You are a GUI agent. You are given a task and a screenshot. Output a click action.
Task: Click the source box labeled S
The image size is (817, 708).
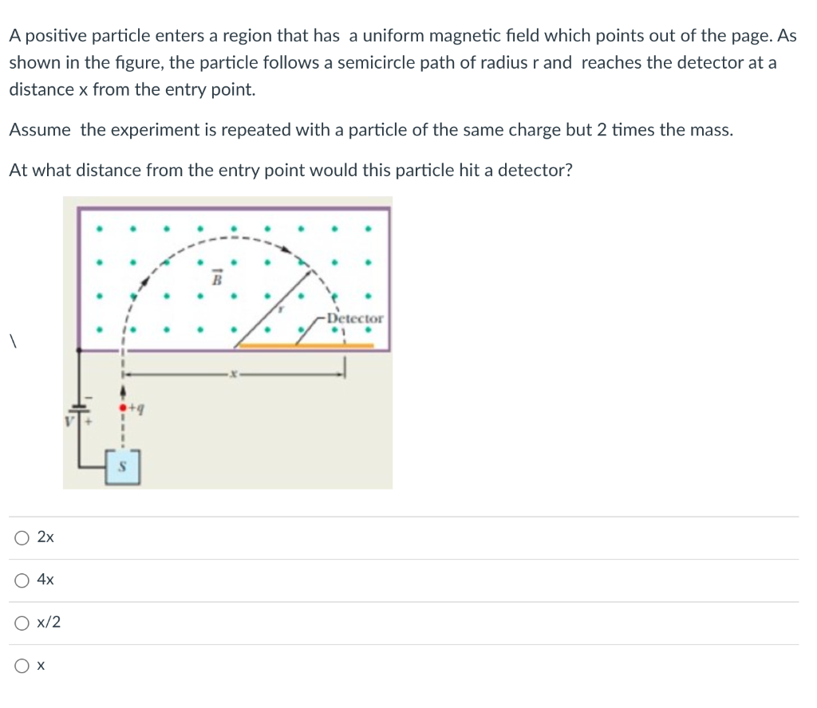coord(122,467)
